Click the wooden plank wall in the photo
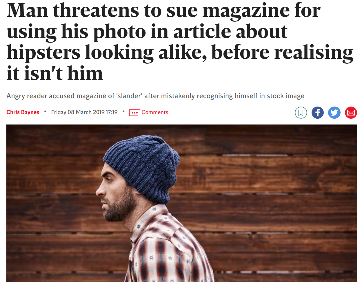 tap(275, 203)
